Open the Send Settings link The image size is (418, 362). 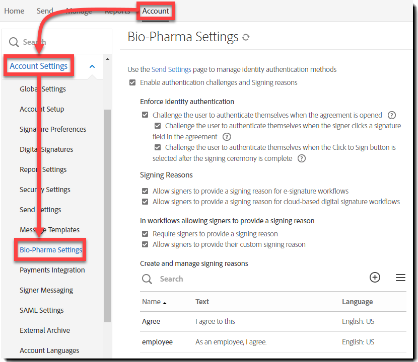pos(171,69)
